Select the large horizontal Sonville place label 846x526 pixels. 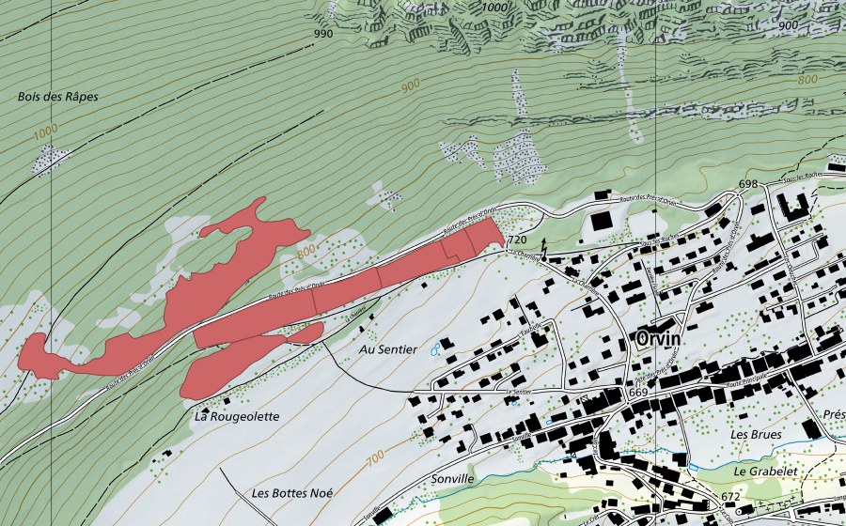(x=452, y=479)
